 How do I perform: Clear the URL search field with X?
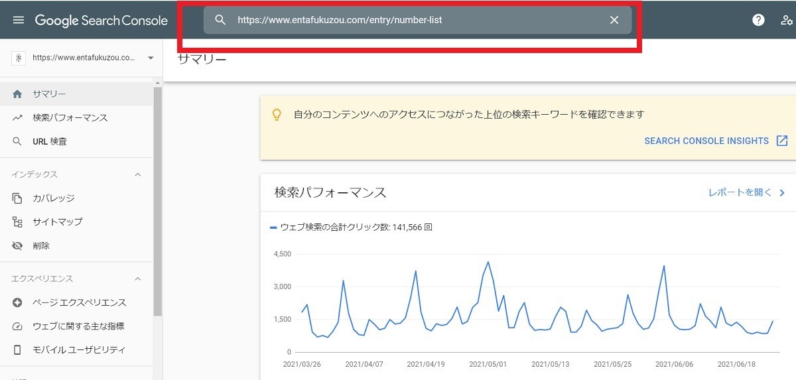(614, 20)
